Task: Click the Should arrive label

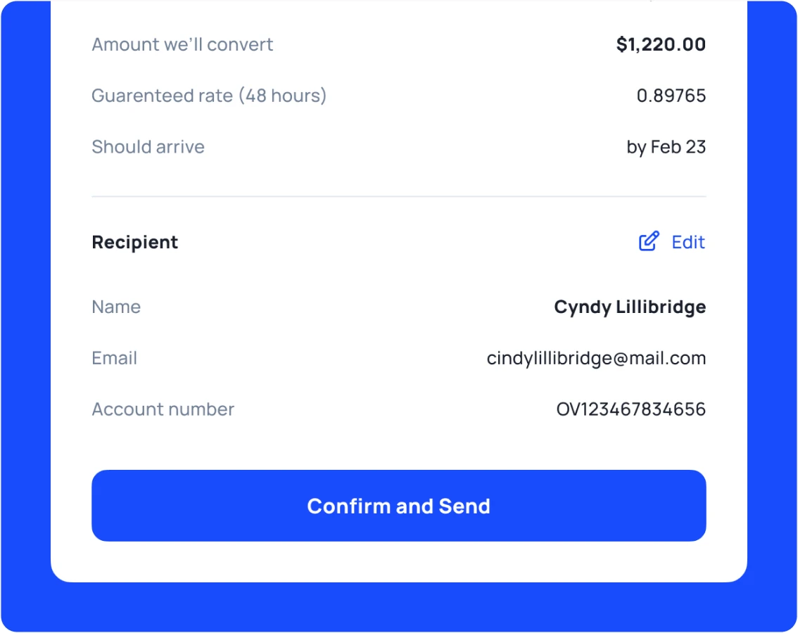Action: pos(148,147)
